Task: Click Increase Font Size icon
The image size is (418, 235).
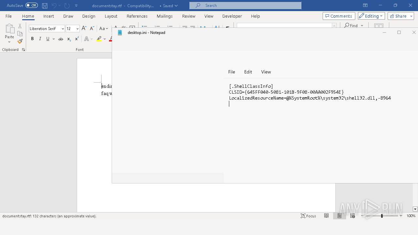Action: click(x=84, y=29)
